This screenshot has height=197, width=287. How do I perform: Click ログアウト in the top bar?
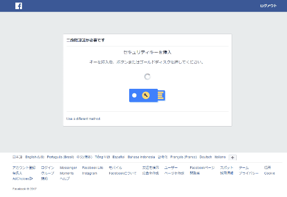[269, 6]
